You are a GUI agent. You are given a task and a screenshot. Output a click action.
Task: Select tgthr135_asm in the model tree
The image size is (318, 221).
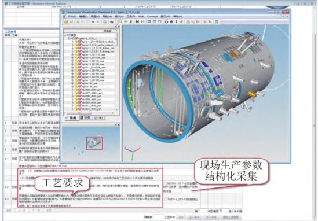(90, 87)
